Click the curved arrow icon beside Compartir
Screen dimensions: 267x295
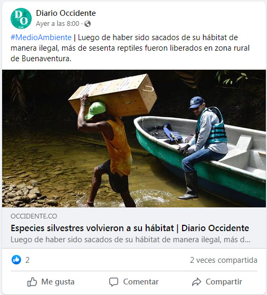[x=196, y=282]
